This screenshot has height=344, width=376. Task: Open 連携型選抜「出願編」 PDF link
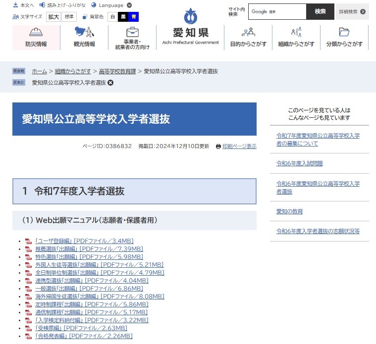click(x=92, y=281)
